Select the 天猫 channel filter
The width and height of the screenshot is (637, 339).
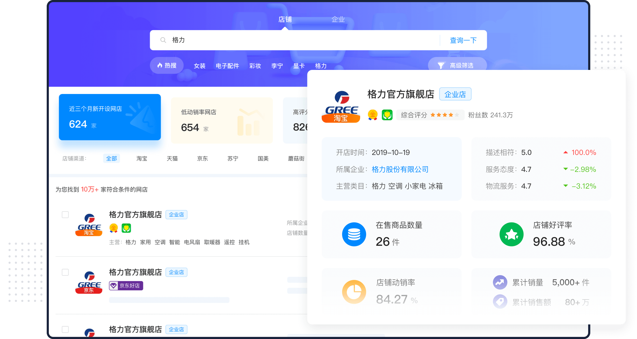pyautogui.click(x=172, y=158)
